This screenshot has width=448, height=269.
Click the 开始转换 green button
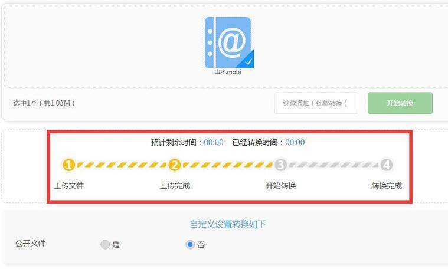[x=400, y=103]
